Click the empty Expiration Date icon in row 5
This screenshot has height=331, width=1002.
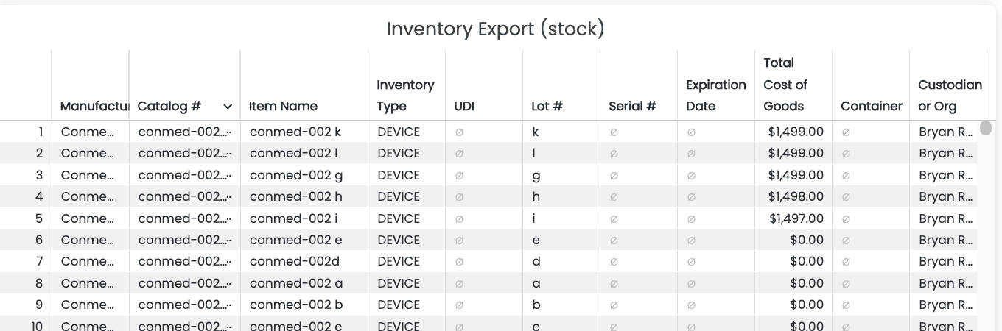pyautogui.click(x=691, y=219)
